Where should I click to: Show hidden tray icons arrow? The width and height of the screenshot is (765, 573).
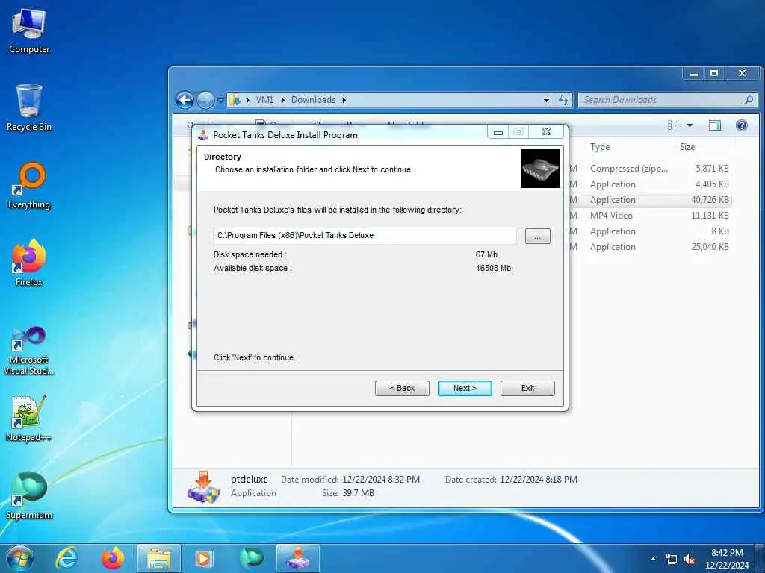coord(653,560)
